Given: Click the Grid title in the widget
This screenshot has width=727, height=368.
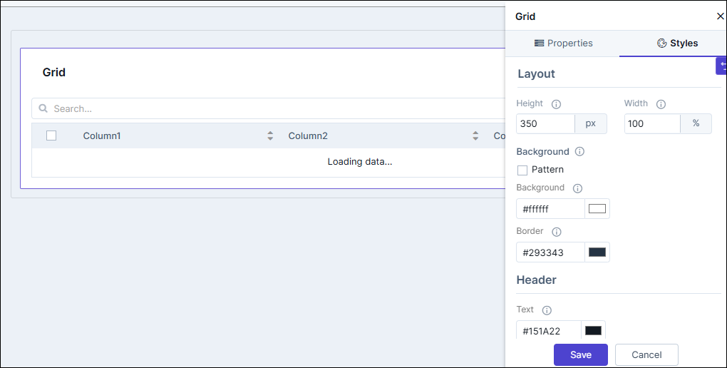Looking at the screenshot, I should [53, 73].
